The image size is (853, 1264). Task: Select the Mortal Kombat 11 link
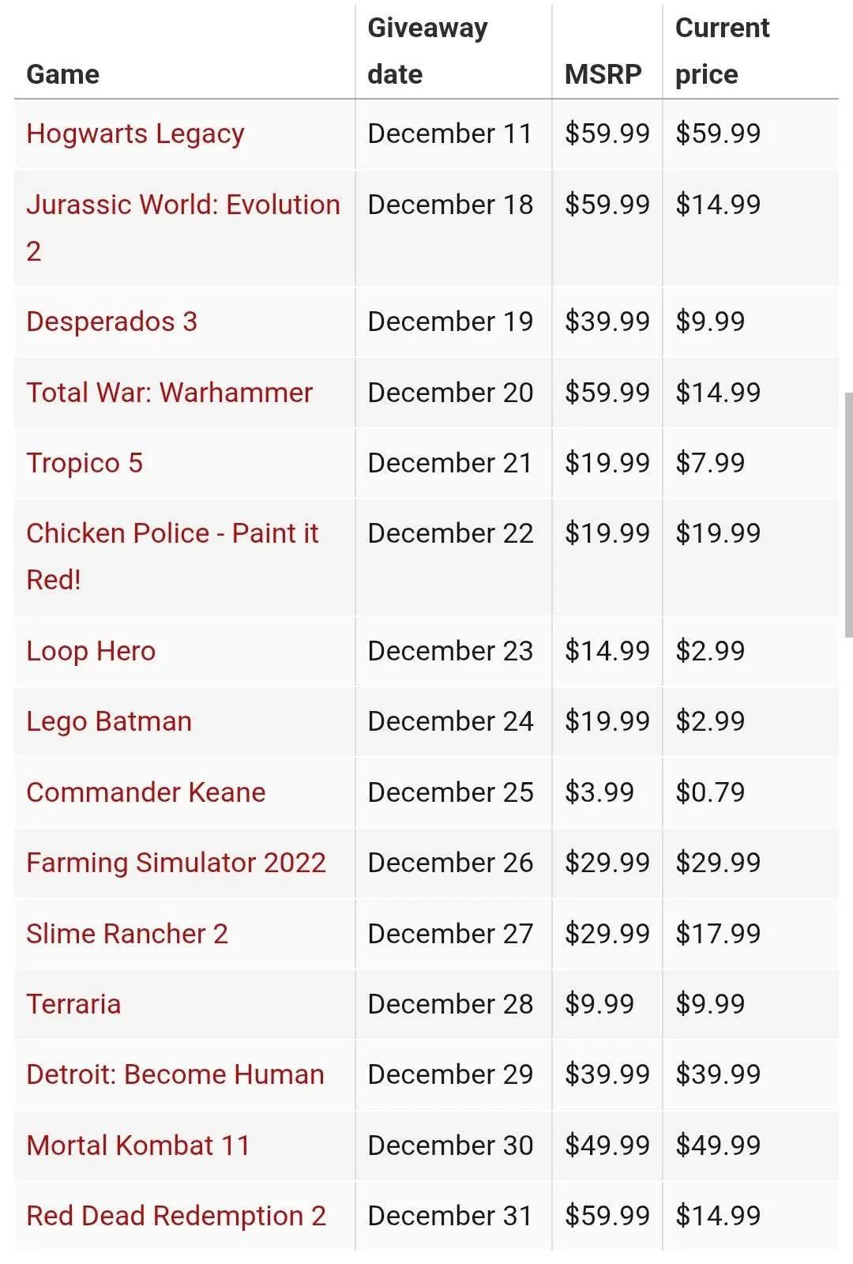pyautogui.click(x=137, y=1145)
